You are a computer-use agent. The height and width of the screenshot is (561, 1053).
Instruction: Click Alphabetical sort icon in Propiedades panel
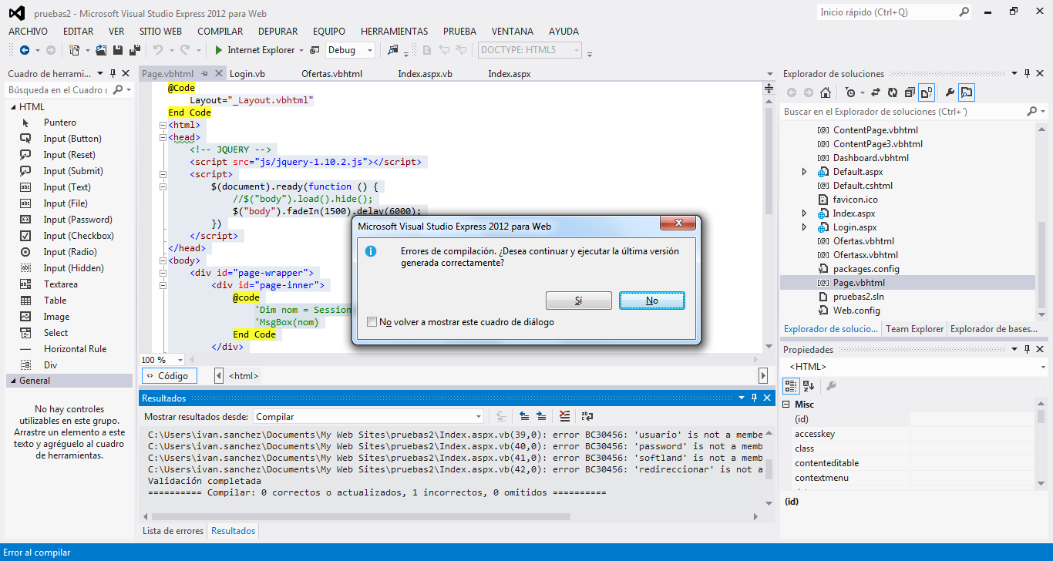pyautogui.click(x=809, y=385)
